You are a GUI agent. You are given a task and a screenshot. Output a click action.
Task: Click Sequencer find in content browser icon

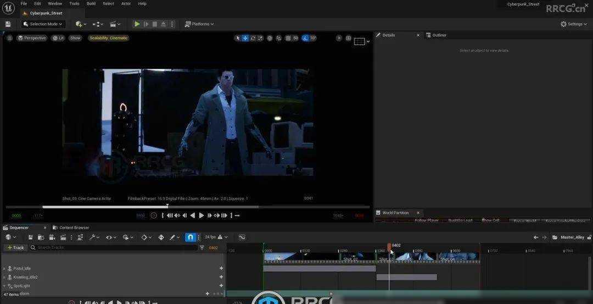pos(41,237)
